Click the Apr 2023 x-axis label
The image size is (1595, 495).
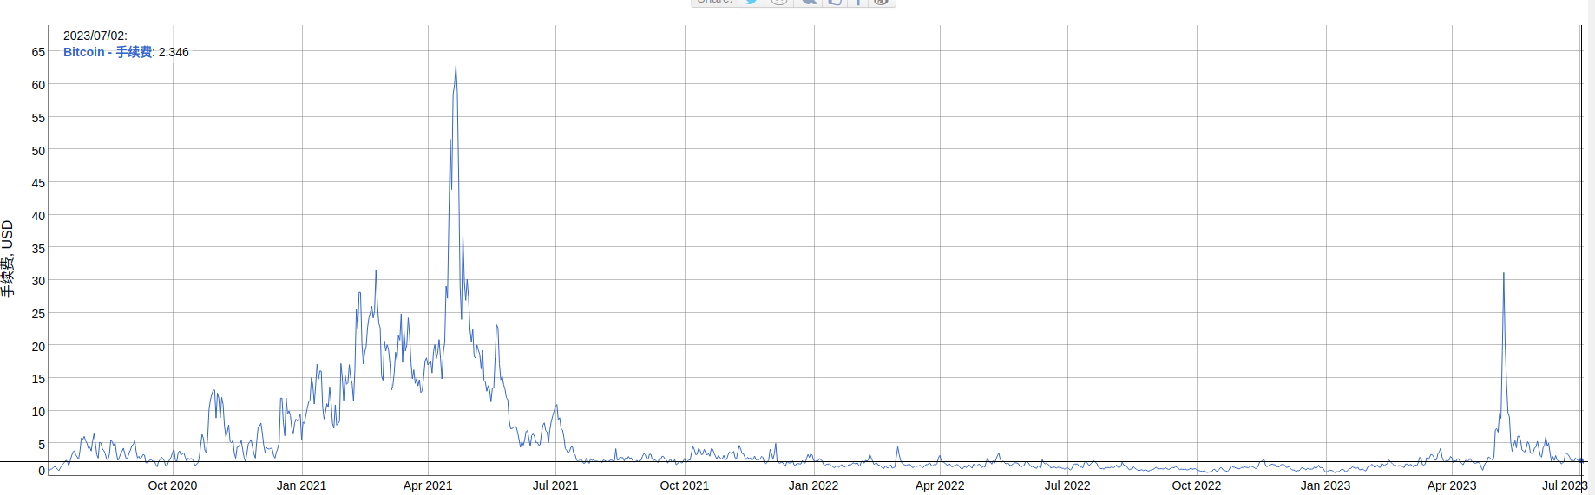point(1452,485)
